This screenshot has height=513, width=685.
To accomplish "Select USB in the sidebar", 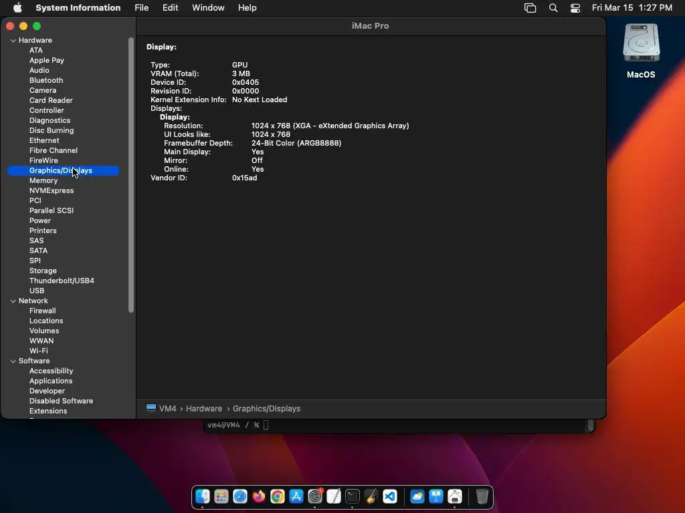I will pyautogui.click(x=37, y=291).
